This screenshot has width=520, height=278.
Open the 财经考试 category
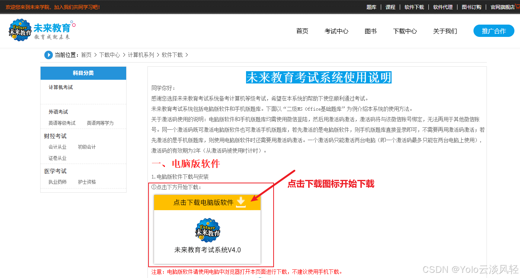55,136
